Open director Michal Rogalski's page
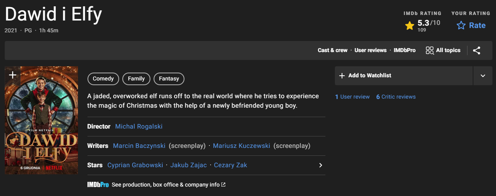496x196 pixels. 139,127
